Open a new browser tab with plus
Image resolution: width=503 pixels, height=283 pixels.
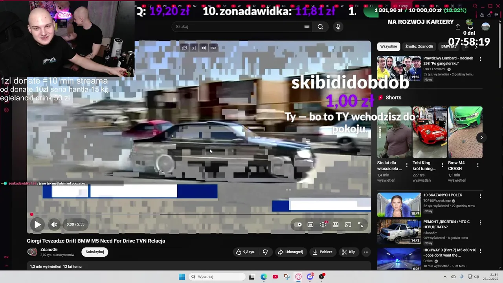coord(460,6)
